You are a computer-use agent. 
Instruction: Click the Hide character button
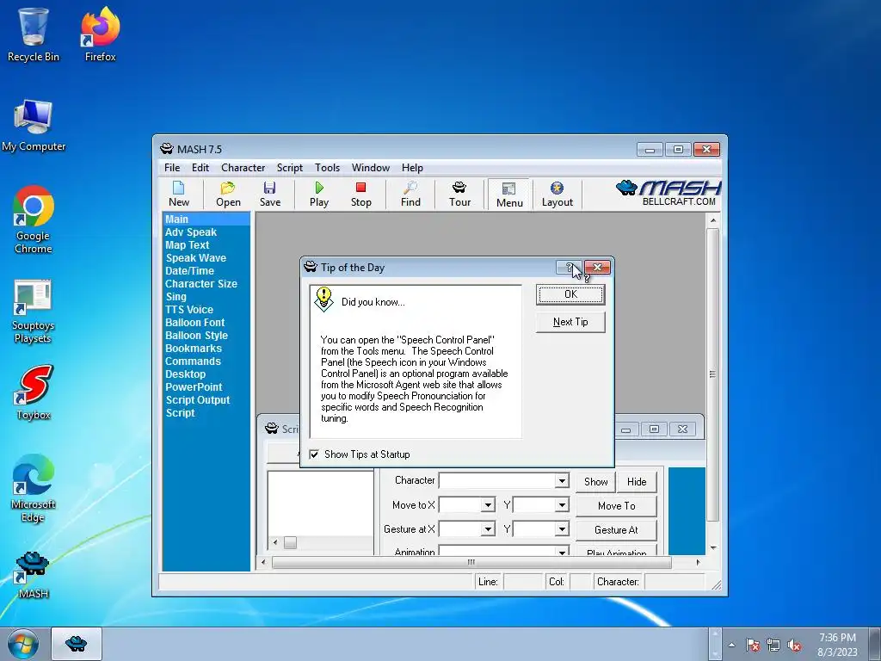click(637, 482)
